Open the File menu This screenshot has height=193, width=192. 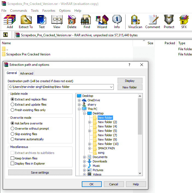pos(4,11)
